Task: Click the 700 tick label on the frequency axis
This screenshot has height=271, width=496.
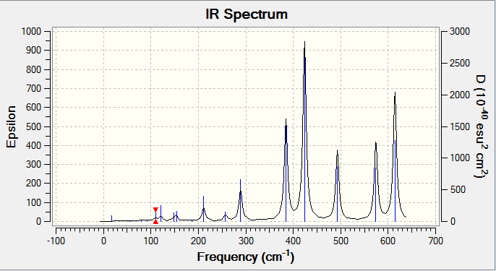Action: point(435,241)
